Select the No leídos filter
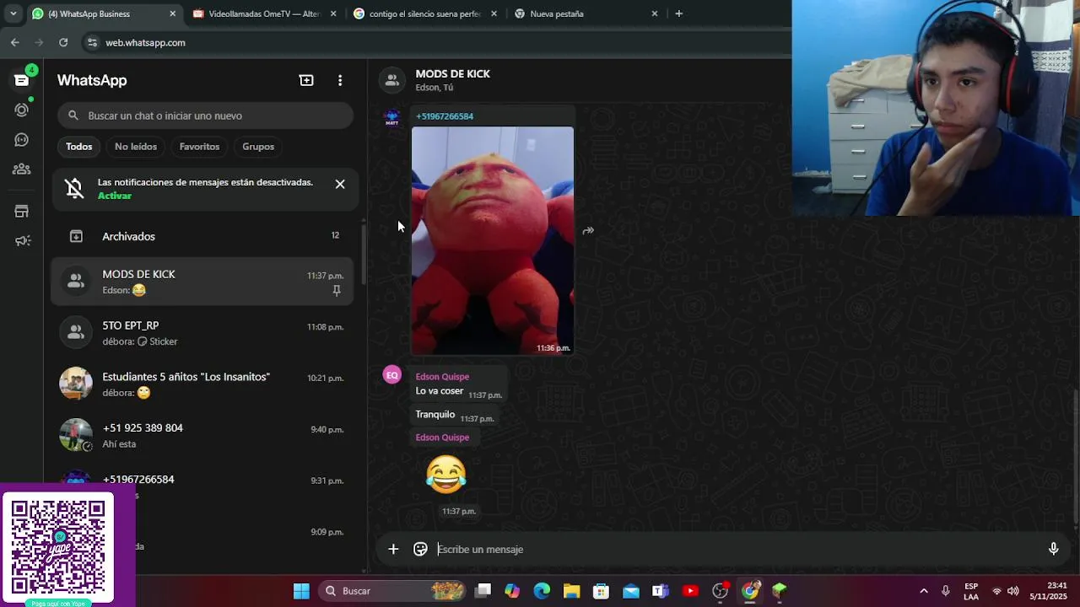Viewport: 1080px width, 607px height. [x=136, y=147]
